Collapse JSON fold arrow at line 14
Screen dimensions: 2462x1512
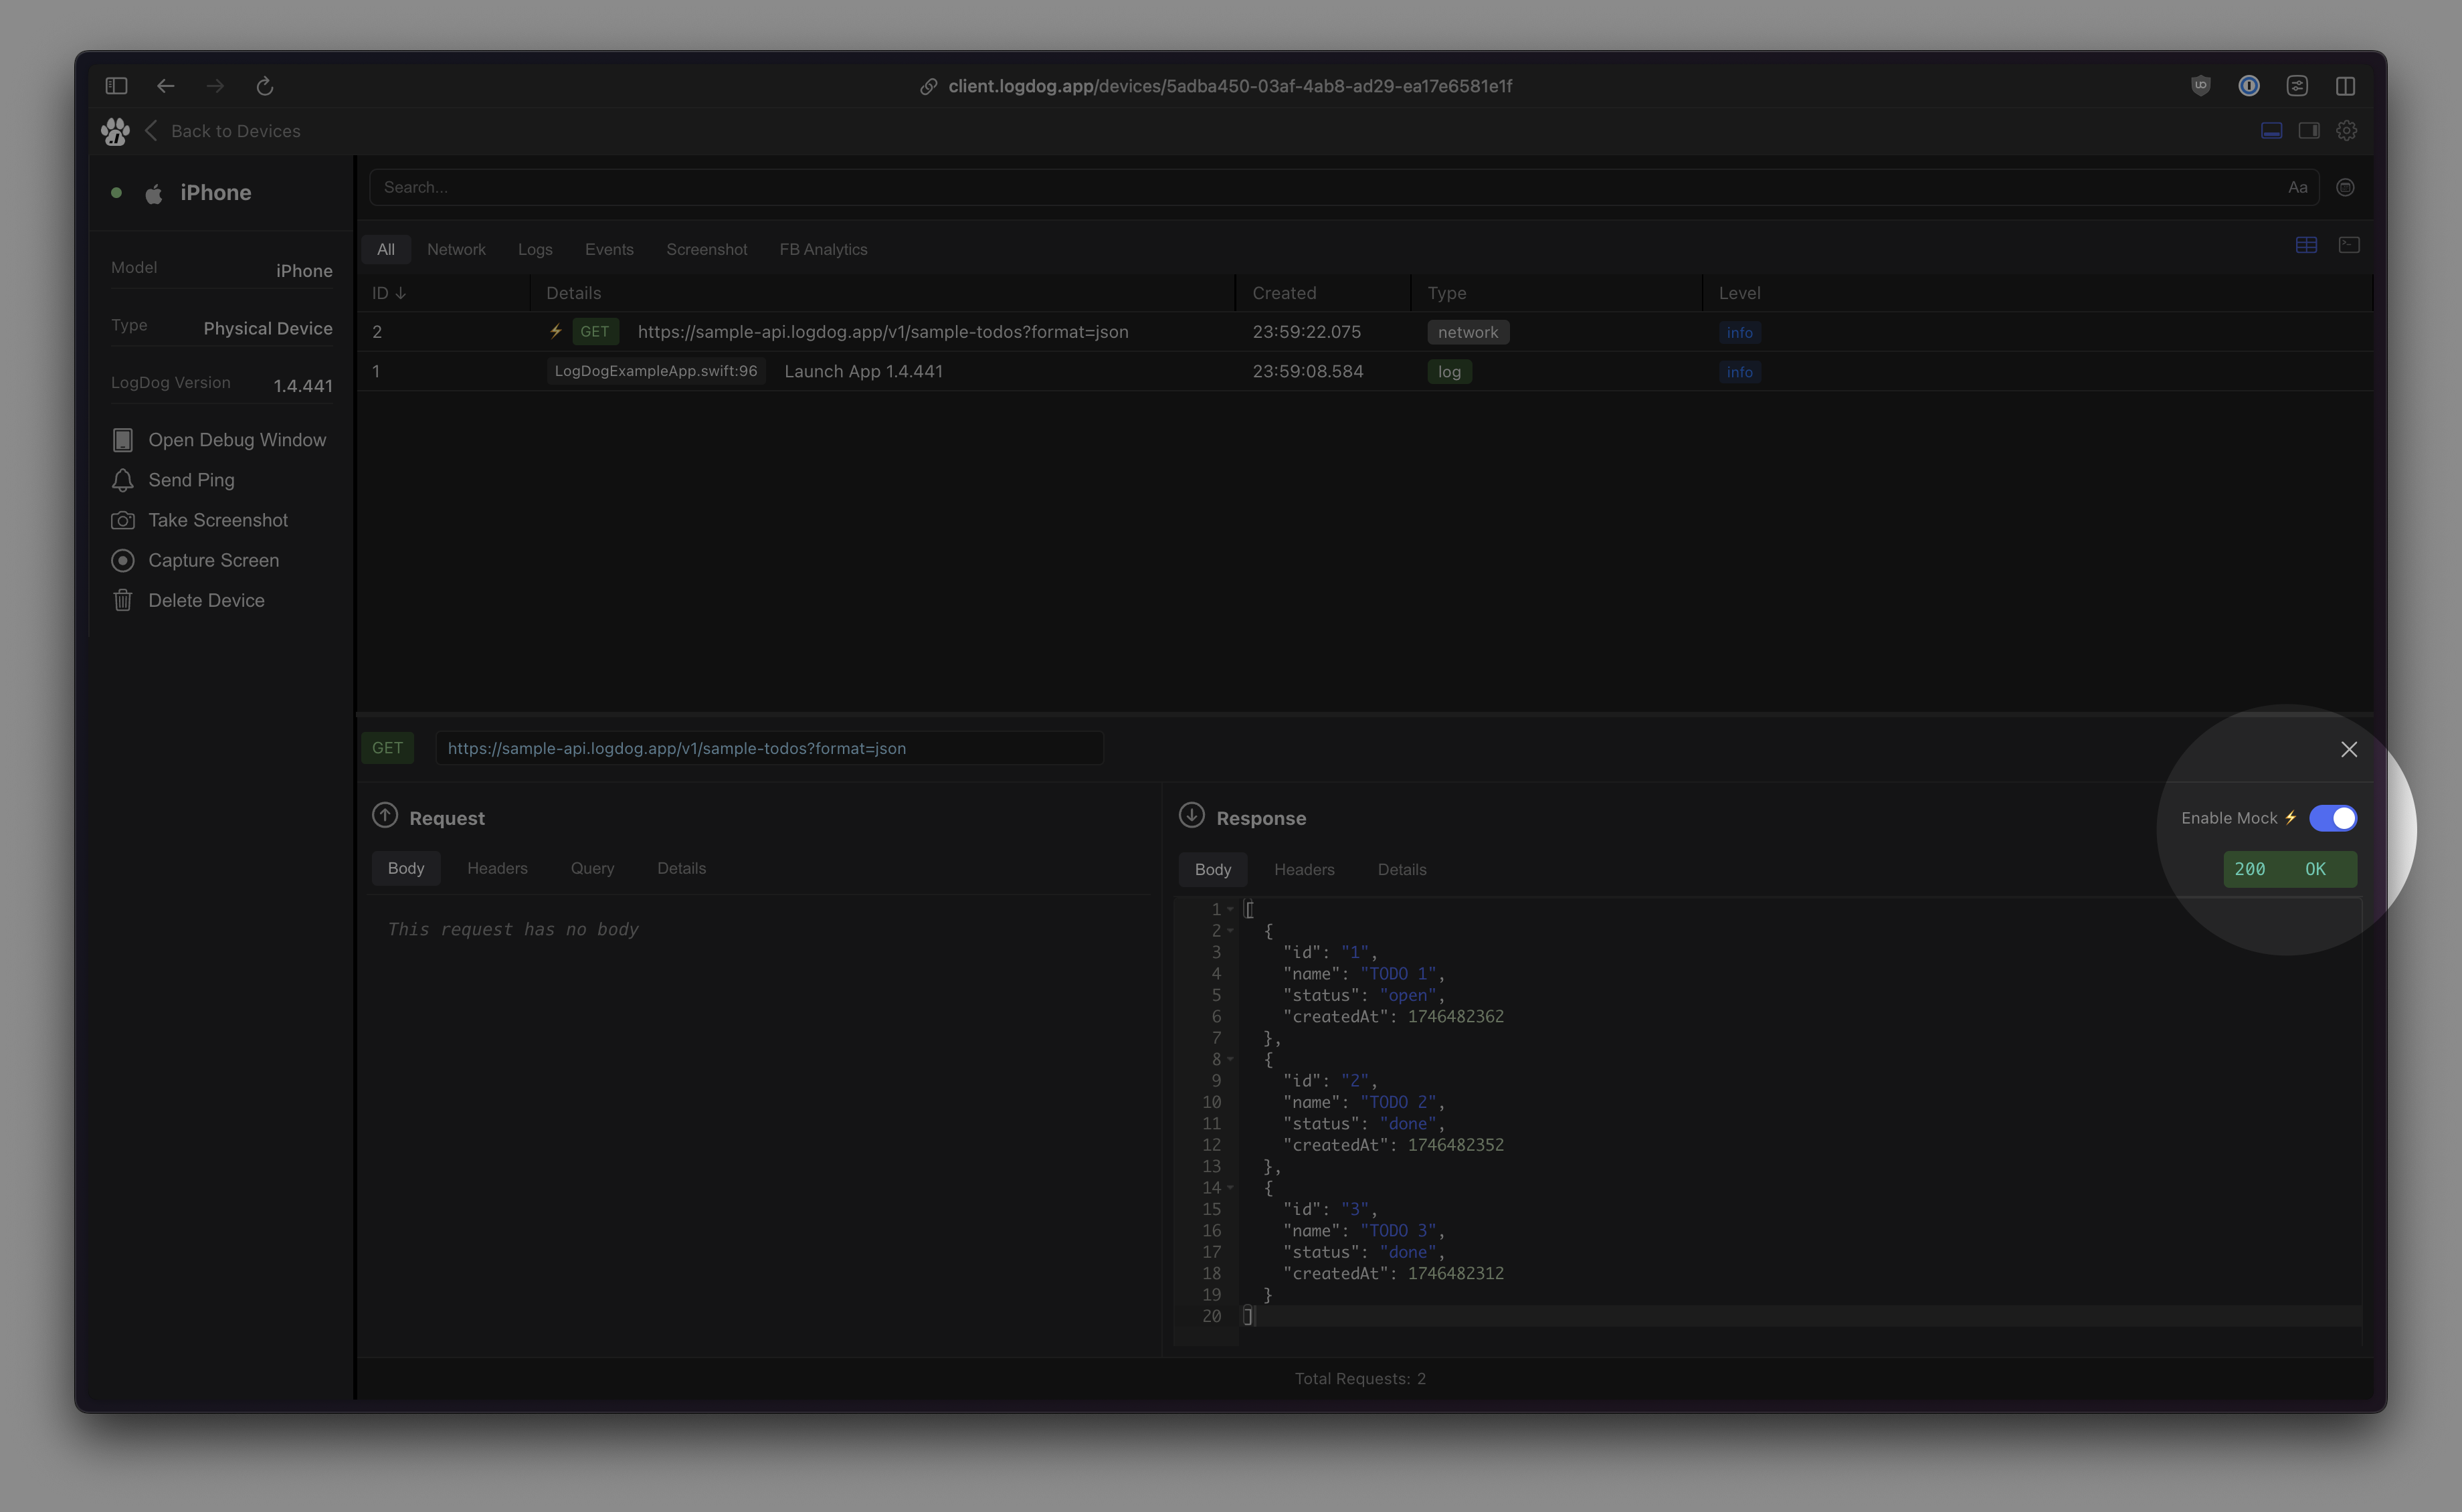point(1231,1188)
